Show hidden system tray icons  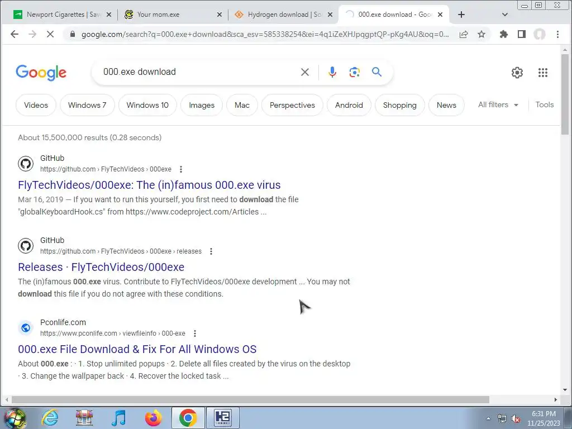click(488, 418)
